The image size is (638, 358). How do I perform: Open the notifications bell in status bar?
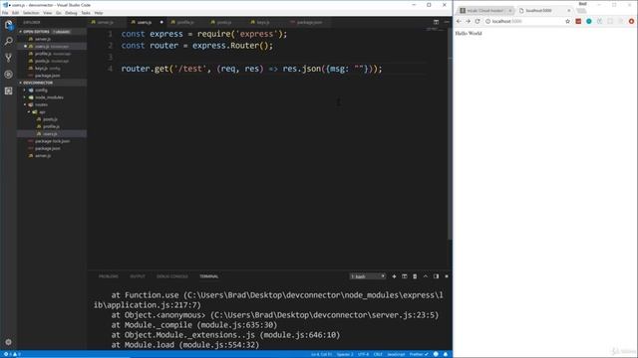pyautogui.click(x=446, y=354)
